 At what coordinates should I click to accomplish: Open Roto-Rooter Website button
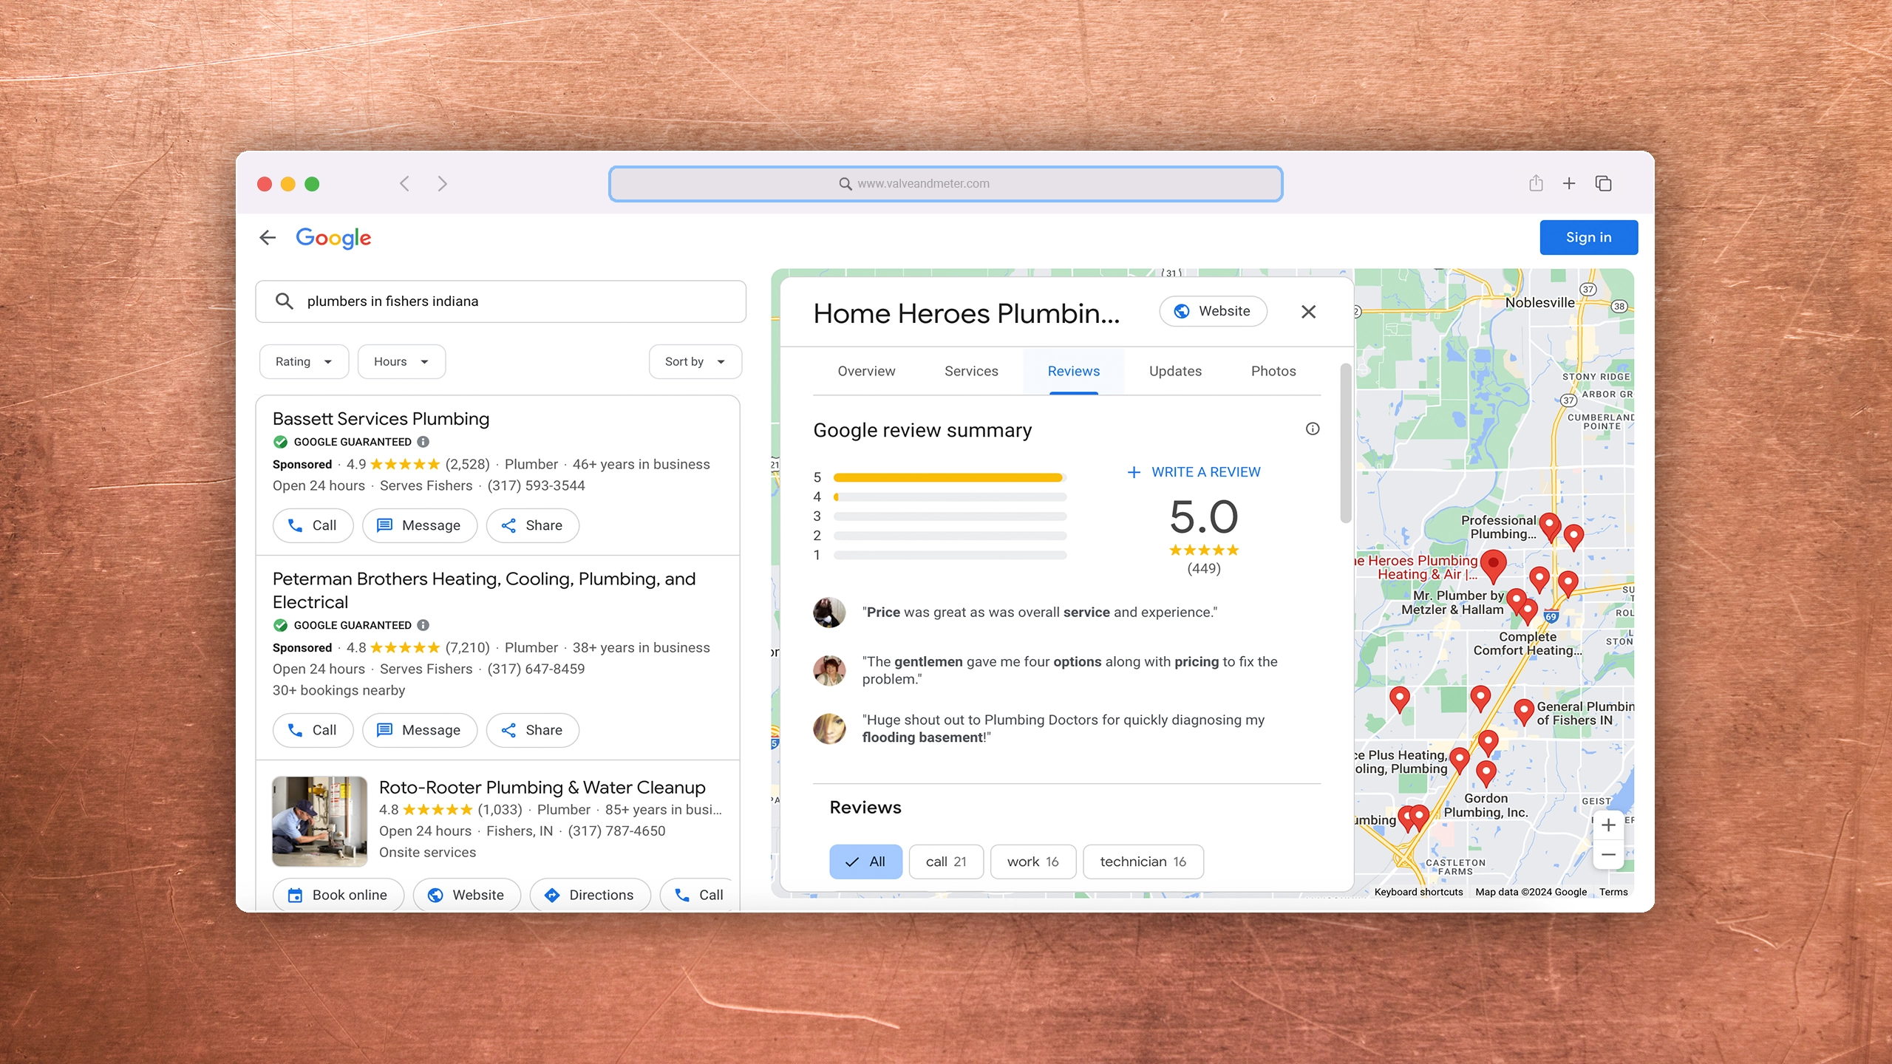(x=466, y=895)
